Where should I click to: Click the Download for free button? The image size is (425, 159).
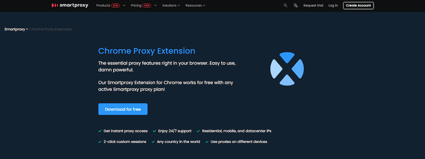(123, 109)
